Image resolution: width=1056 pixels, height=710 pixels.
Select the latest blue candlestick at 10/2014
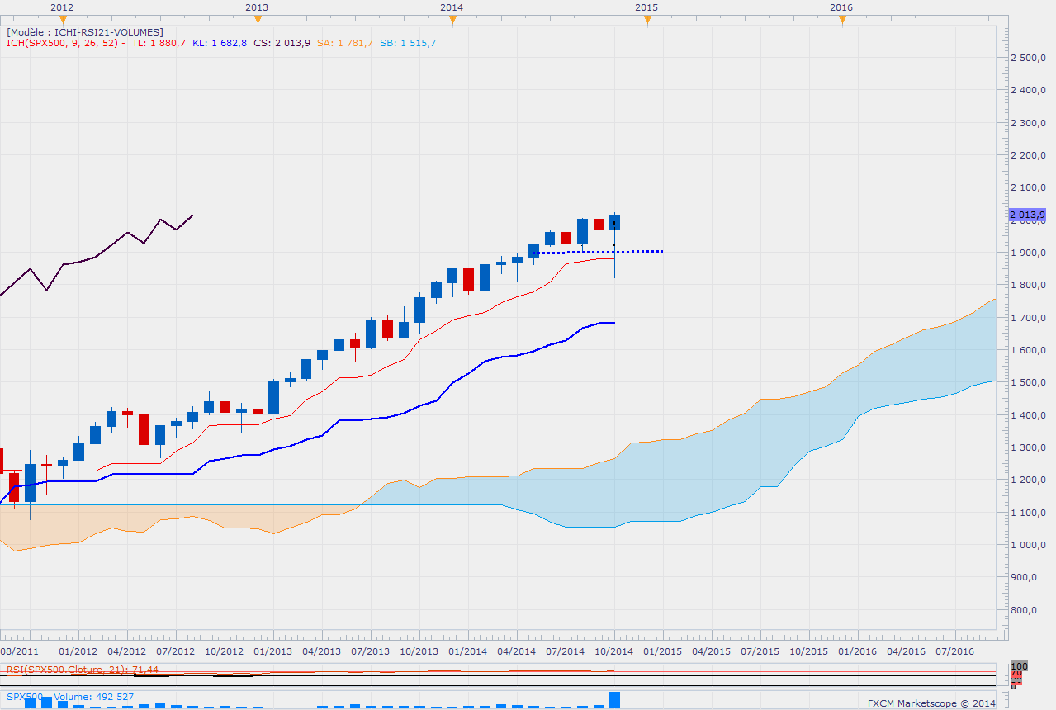pyautogui.click(x=615, y=222)
